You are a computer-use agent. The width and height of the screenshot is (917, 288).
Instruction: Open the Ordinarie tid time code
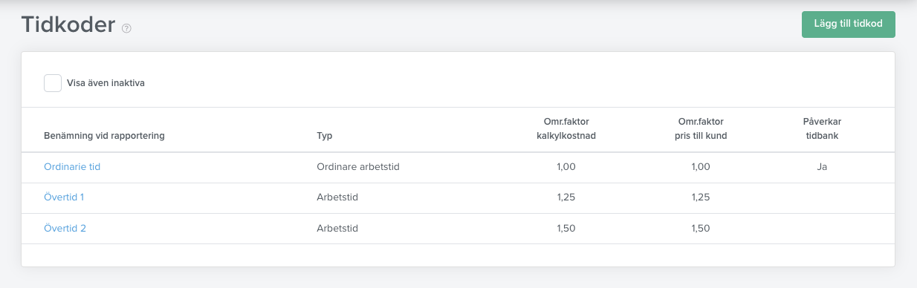[x=72, y=167]
